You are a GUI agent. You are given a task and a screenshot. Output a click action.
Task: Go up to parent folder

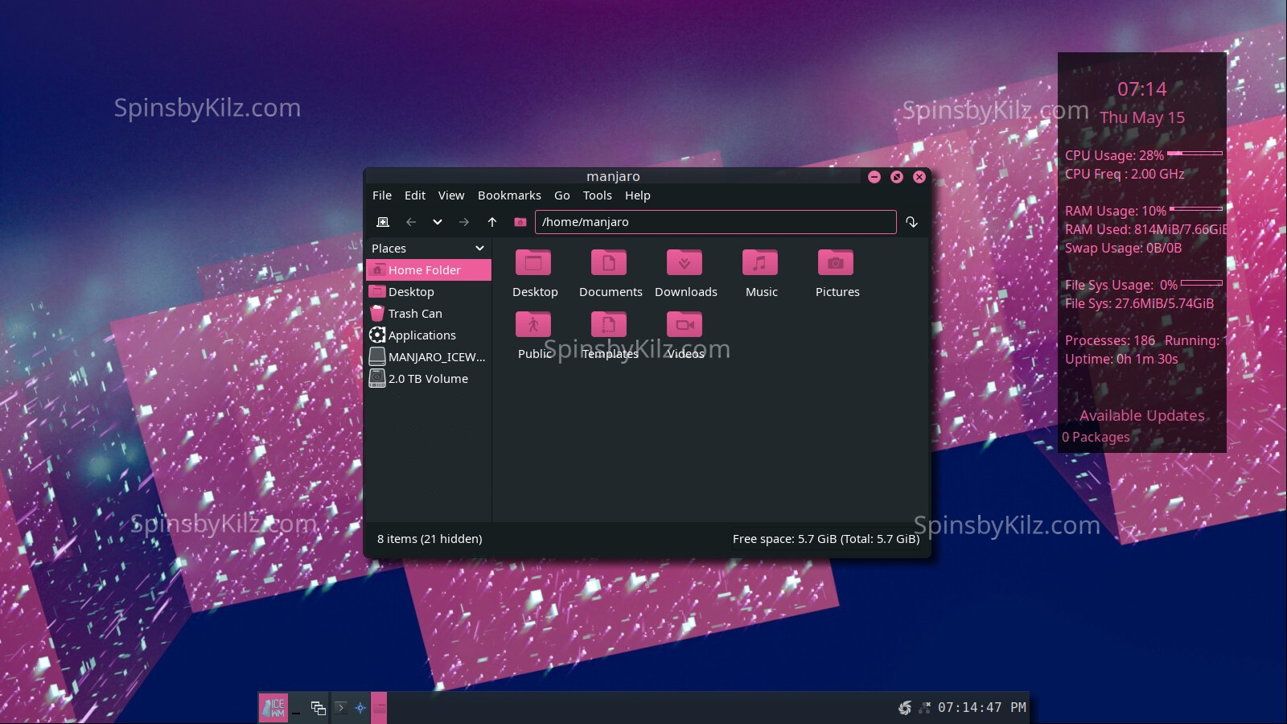click(492, 222)
